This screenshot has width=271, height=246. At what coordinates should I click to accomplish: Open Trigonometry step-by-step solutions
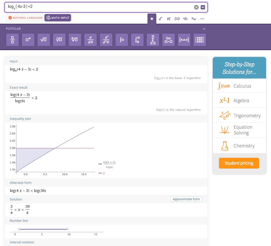239,115
